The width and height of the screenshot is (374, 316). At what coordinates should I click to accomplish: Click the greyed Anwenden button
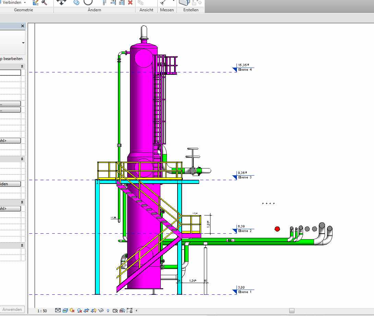[x=12, y=309]
